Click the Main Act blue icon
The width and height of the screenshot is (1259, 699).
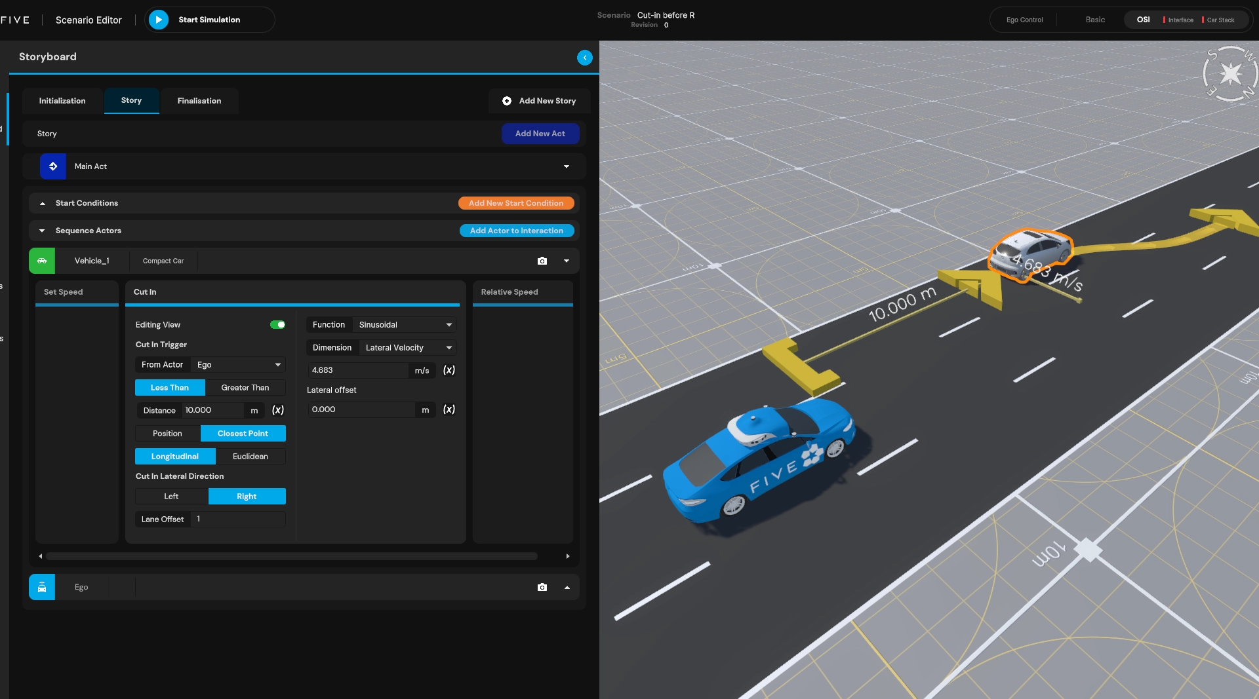(x=53, y=166)
